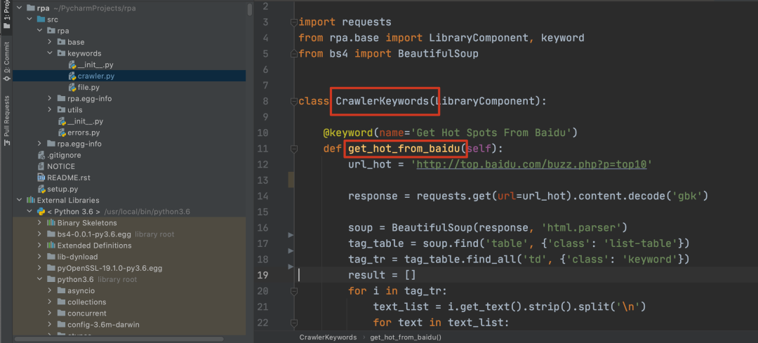Click the Extended Definitions library icon
The image size is (758, 343).
pos(51,246)
